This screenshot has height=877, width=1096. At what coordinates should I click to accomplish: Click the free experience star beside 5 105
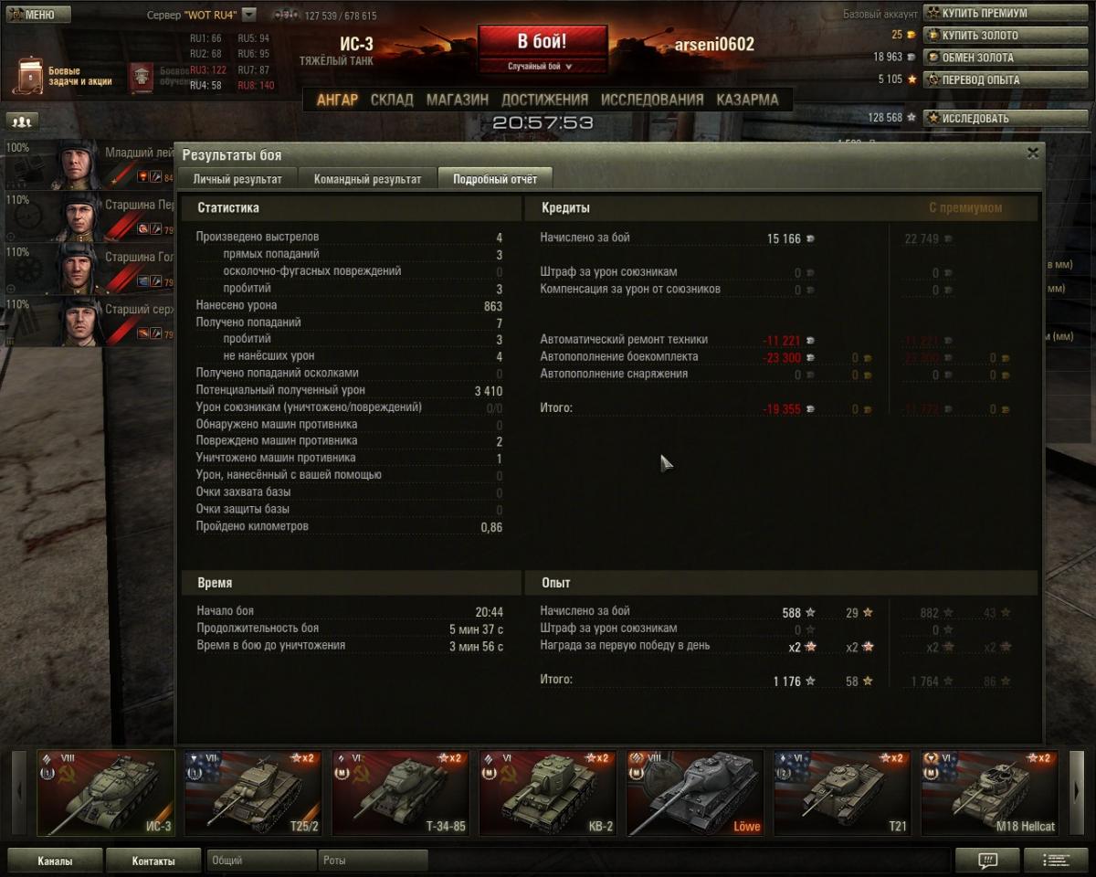tap(912, 79)
